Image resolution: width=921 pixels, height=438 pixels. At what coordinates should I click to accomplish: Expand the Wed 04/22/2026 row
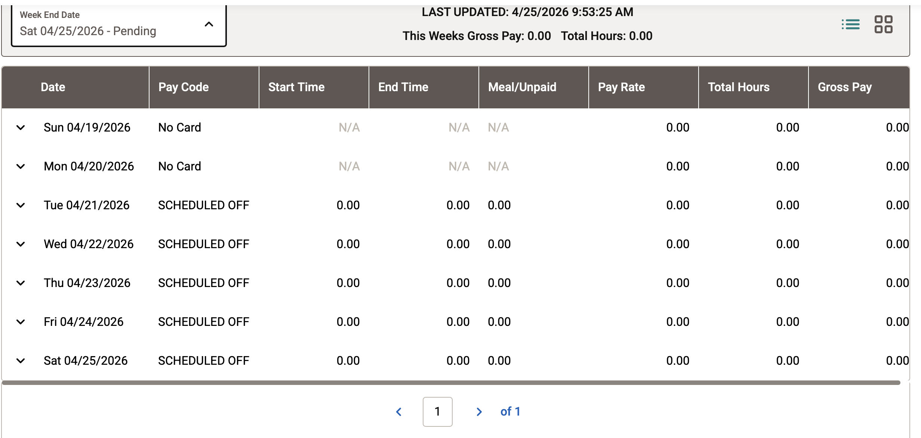(21, 244)
